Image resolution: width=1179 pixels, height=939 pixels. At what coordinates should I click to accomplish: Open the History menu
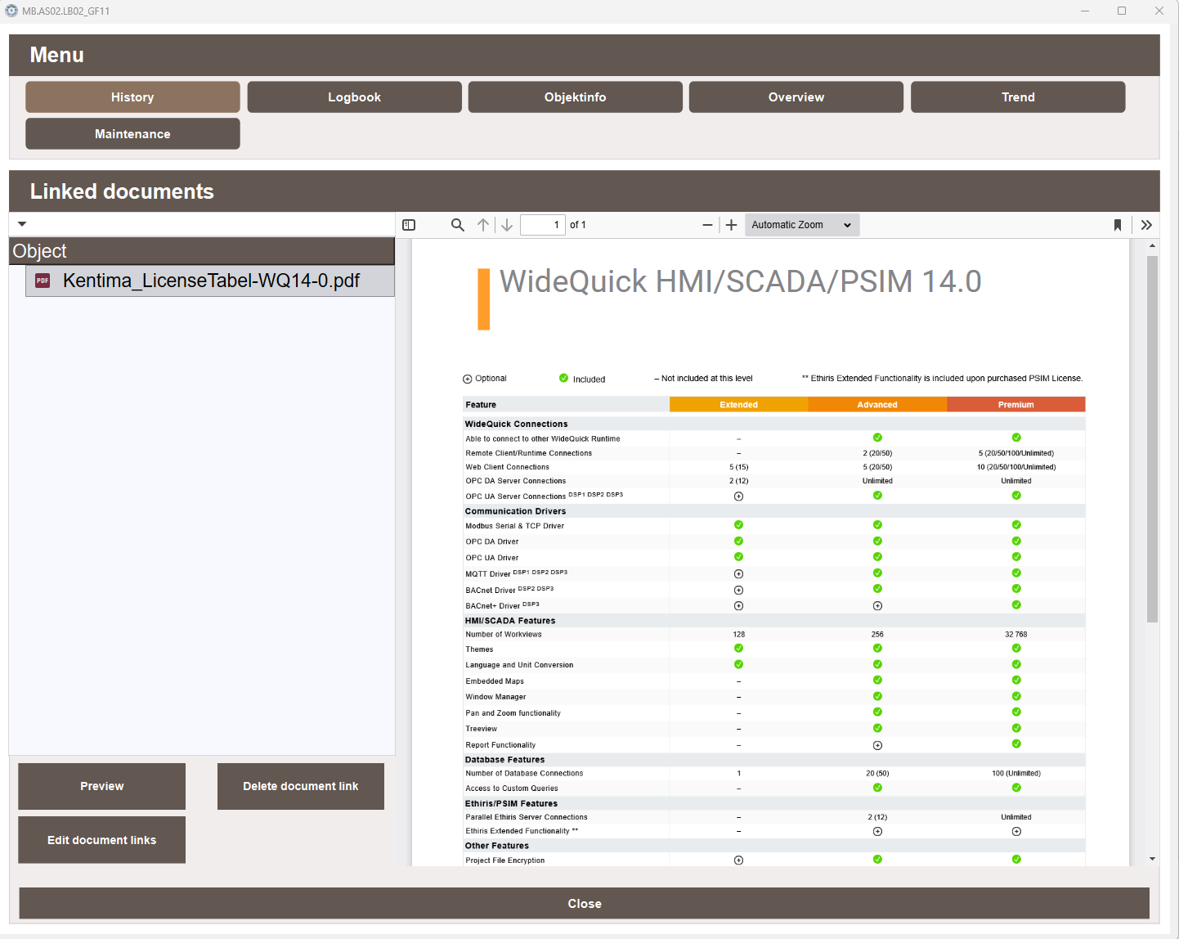pos(132,97)
